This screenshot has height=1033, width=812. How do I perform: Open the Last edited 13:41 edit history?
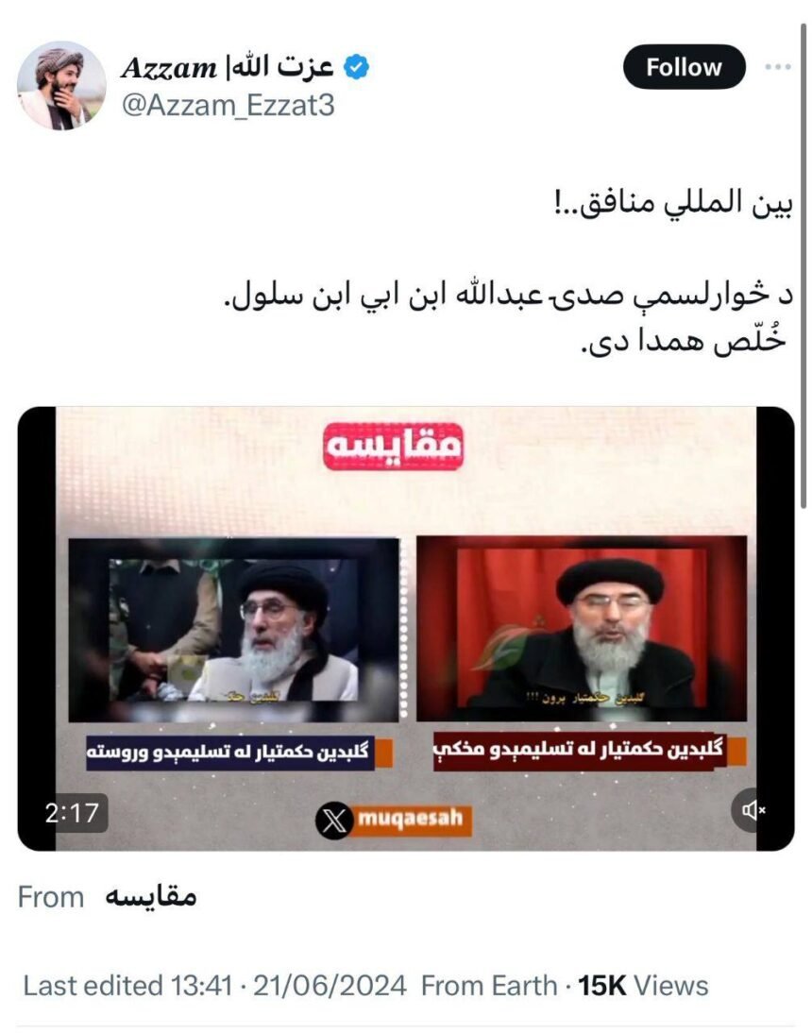click(127, 986)
